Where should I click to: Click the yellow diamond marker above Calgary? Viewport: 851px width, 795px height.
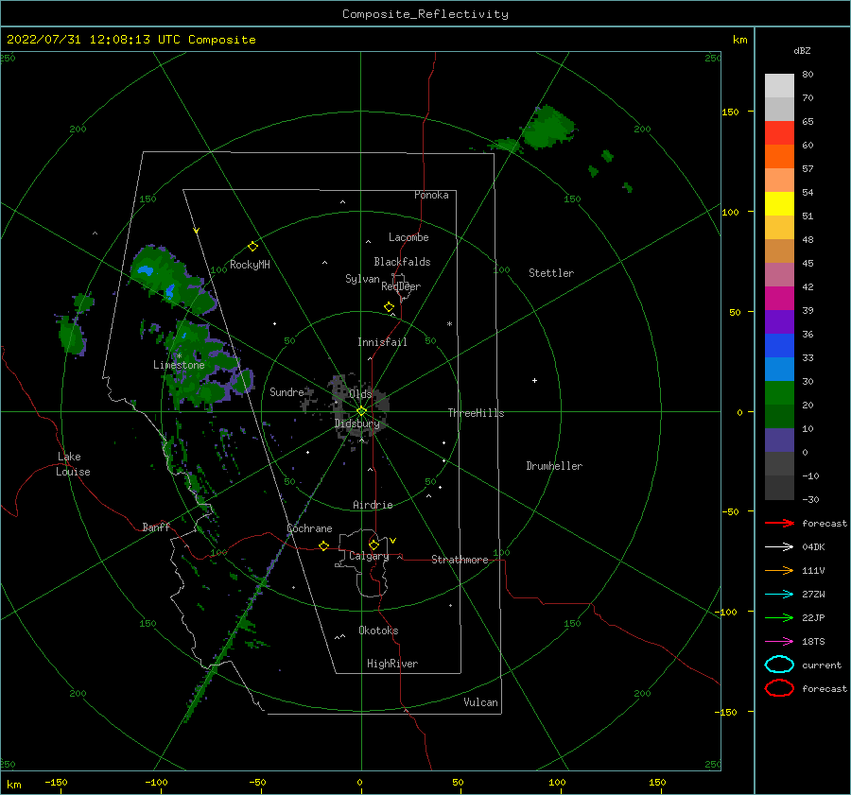[x=373, y=544]
